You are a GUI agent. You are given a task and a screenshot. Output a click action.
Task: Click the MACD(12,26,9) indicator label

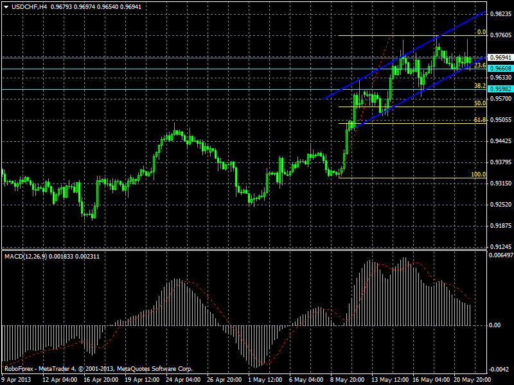point(26,257)
